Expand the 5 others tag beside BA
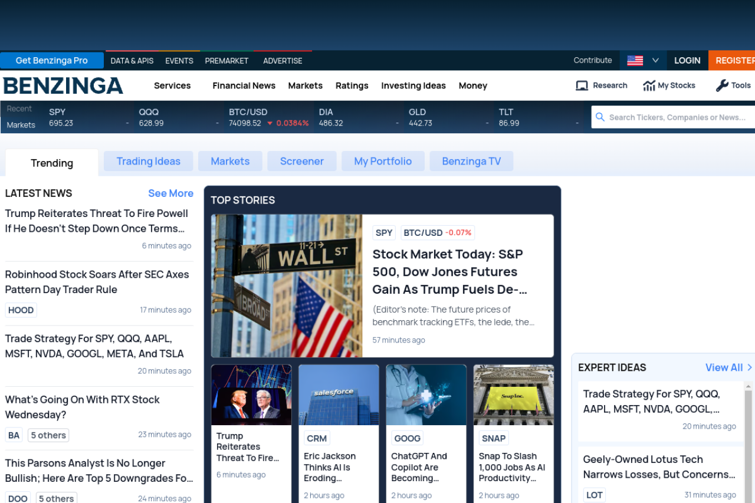Viewport: 755px width, 503px height. click(48, 435)
